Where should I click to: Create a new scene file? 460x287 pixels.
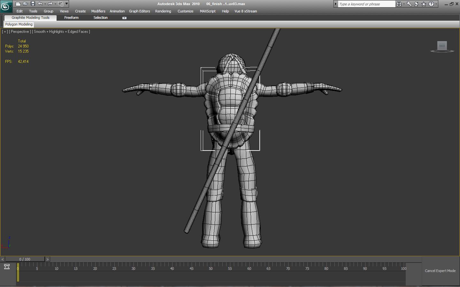(x=18, y=4)
